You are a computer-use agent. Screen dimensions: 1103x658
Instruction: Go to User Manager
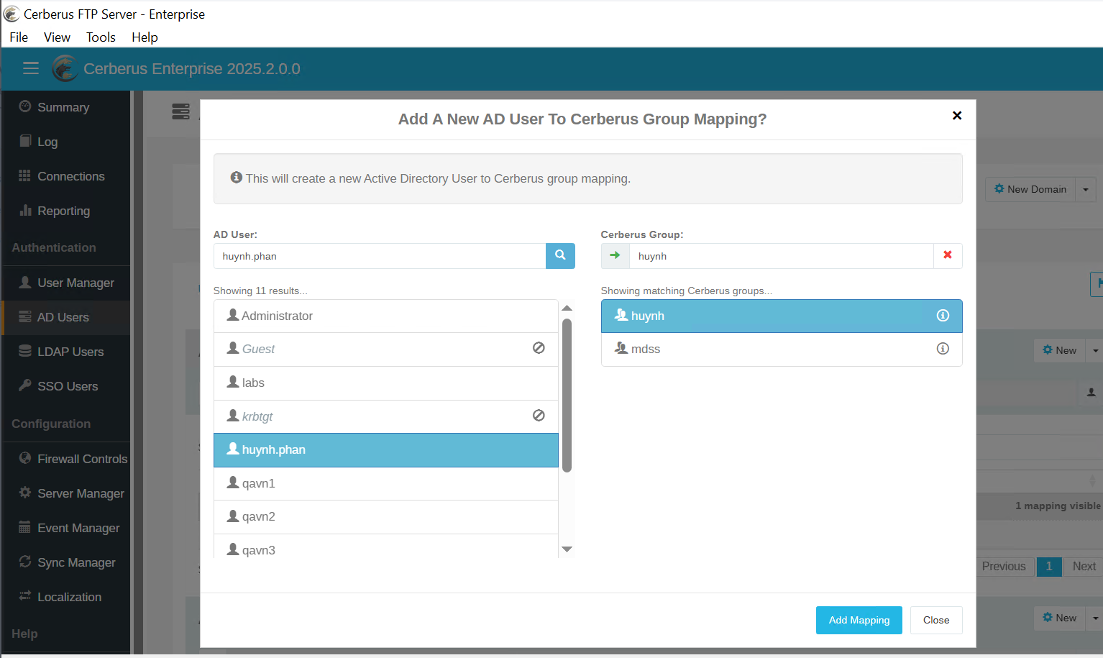pos(65,283)
